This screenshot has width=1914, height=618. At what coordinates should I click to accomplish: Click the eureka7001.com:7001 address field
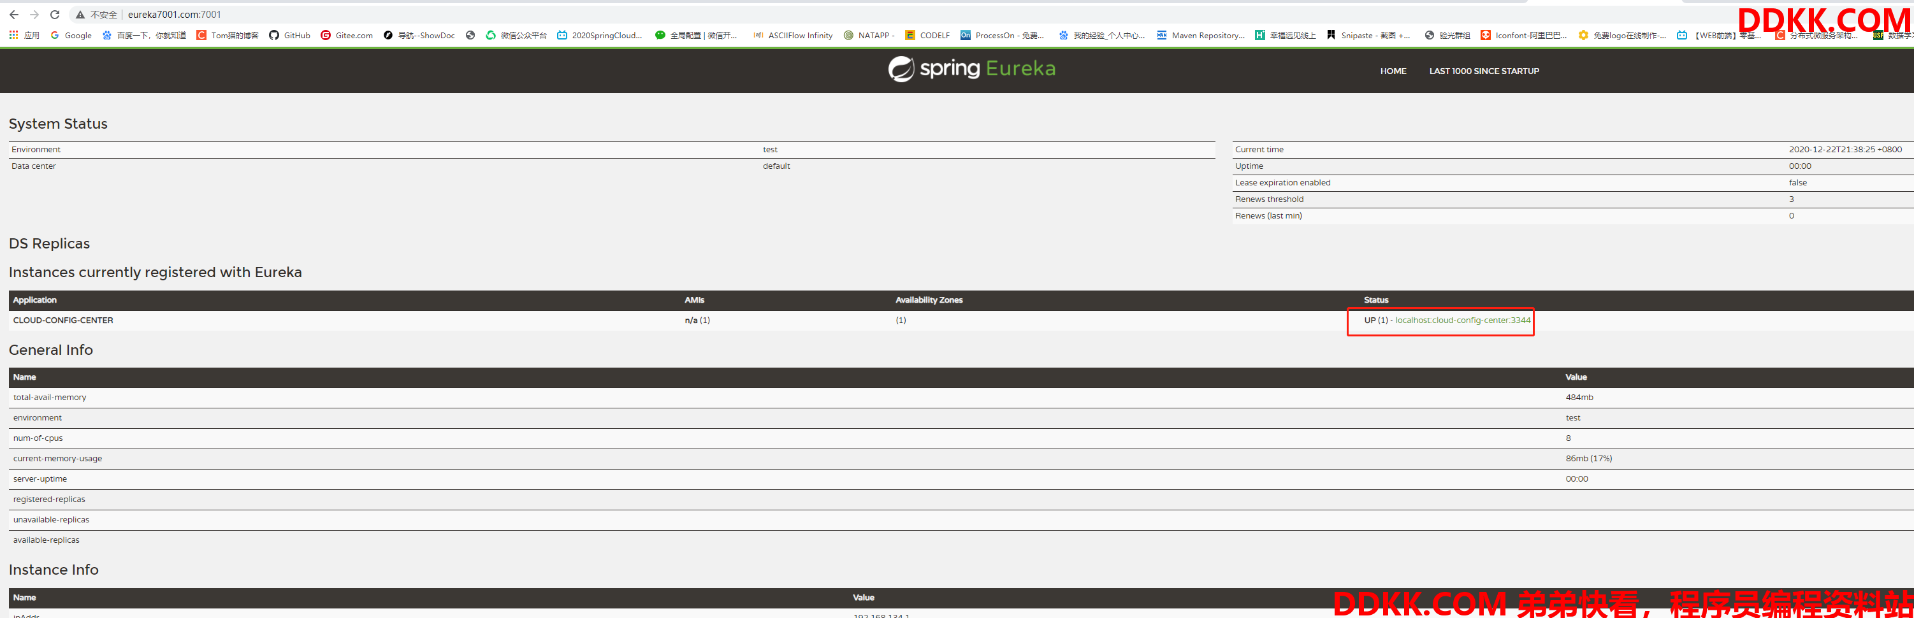coord(174,14)
